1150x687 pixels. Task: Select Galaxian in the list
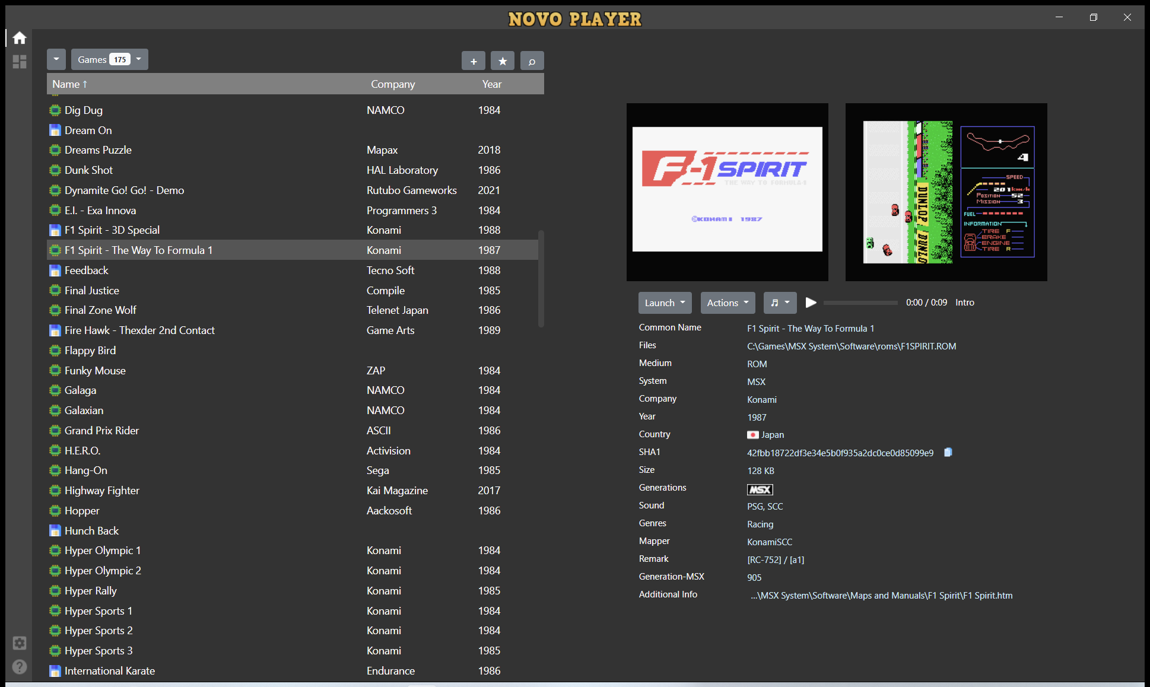[x=293, y=411]
